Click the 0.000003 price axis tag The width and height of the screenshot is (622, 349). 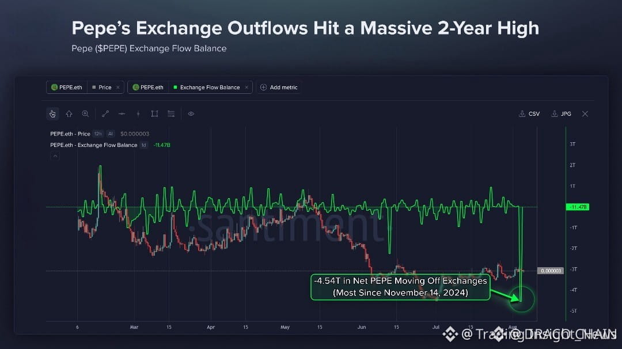(x=551, y=271)
